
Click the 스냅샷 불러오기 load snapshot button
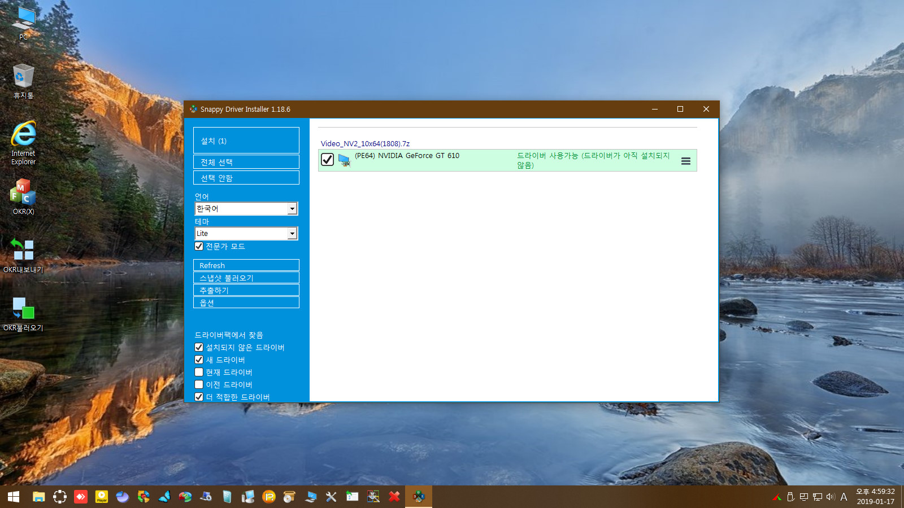pos(246,278)
